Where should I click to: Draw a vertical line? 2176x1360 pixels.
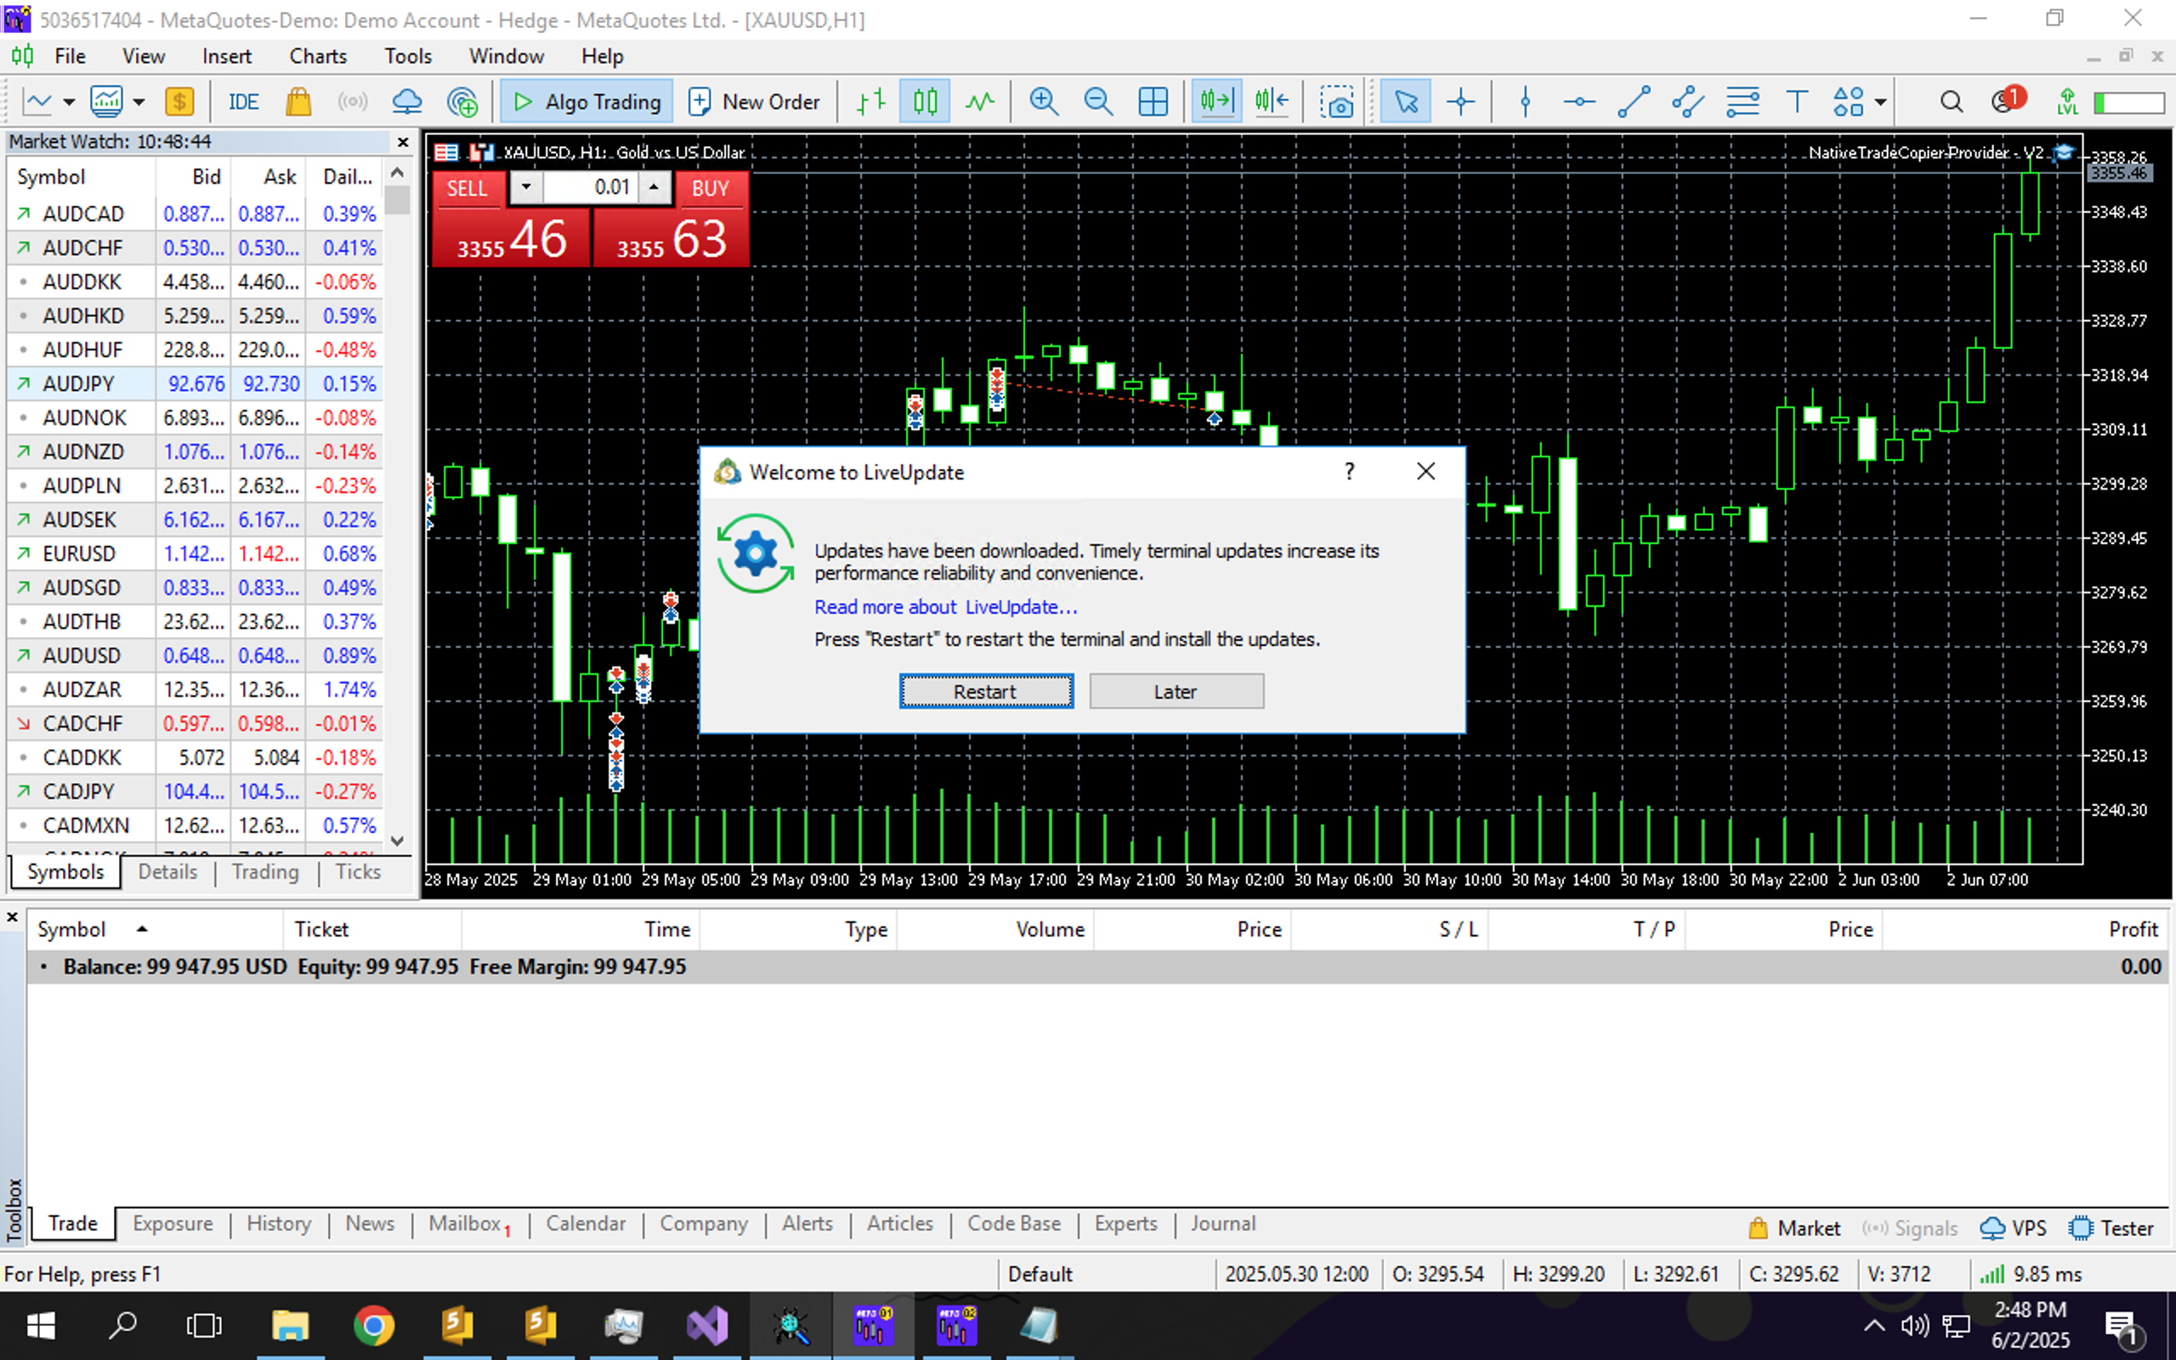(x=1525, y=102)
